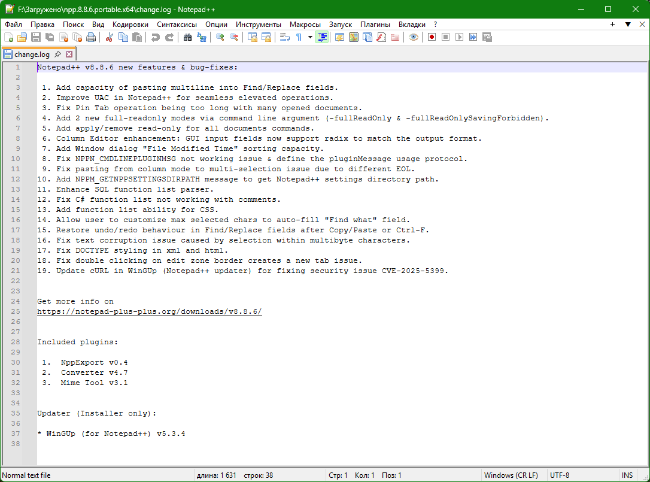Print the document using the printer icon
The width and height of the screenshot is (650, 482).
pyautogui.click(x=91, y=37)
